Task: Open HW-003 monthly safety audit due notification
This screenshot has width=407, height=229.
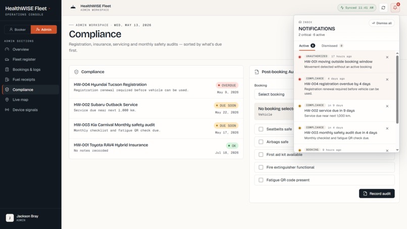Action: click(345, 133)
